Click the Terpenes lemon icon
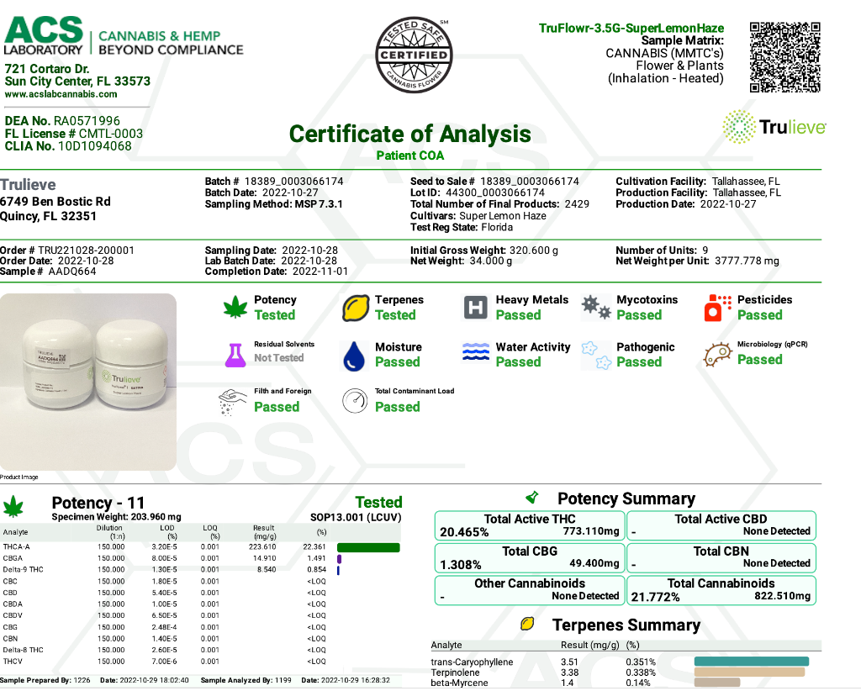 [x=356, y=308]
